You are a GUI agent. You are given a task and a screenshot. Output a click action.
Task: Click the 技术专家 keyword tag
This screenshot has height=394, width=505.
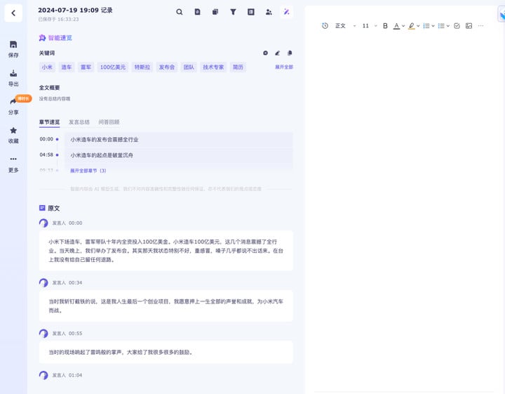click(213, 67)
